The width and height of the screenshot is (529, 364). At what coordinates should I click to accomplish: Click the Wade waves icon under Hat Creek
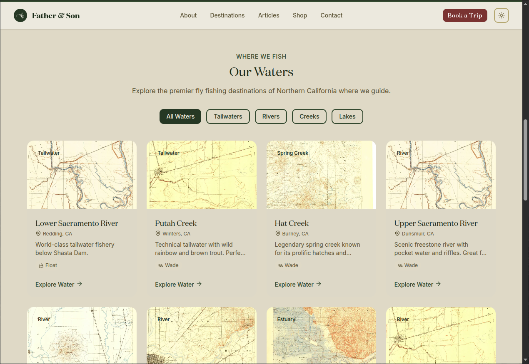280,265
